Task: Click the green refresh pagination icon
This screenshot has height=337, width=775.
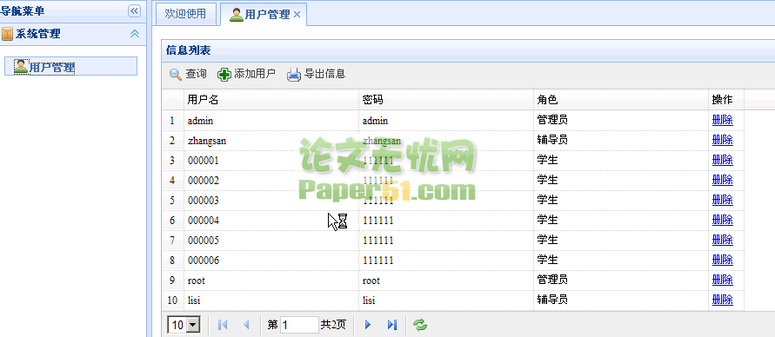Action: [420, 325]
